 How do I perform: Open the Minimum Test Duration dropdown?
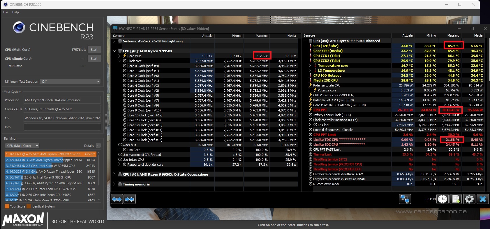(70, 82)
